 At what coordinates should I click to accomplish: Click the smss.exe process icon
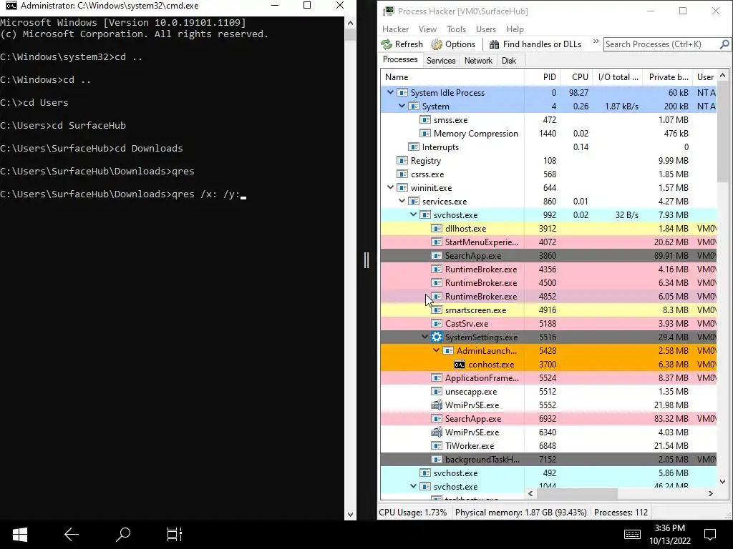(425, 120)
